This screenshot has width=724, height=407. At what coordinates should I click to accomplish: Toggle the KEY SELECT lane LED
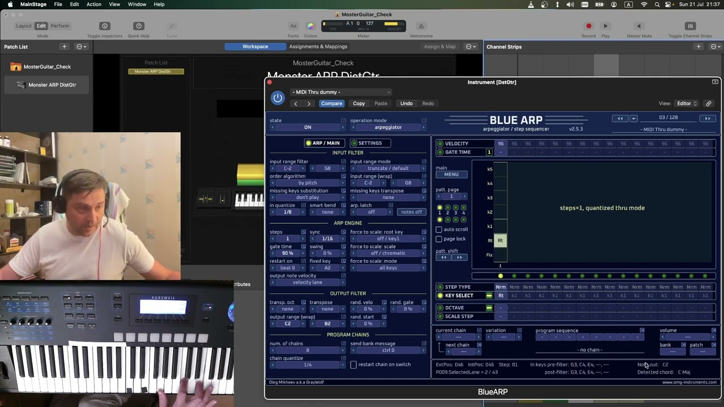(x=440, y=296)
